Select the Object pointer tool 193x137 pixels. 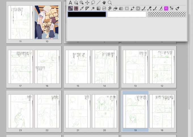[x=172, y=8]
